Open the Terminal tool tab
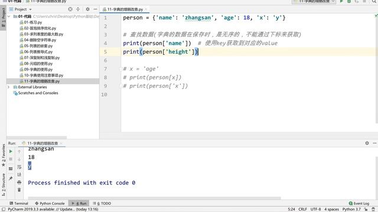Screen dimensions: 378x212 pos(19,203)
